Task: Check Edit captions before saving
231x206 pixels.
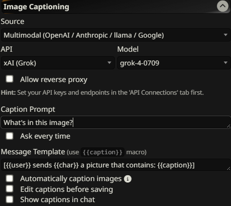Action: point(10,189)
